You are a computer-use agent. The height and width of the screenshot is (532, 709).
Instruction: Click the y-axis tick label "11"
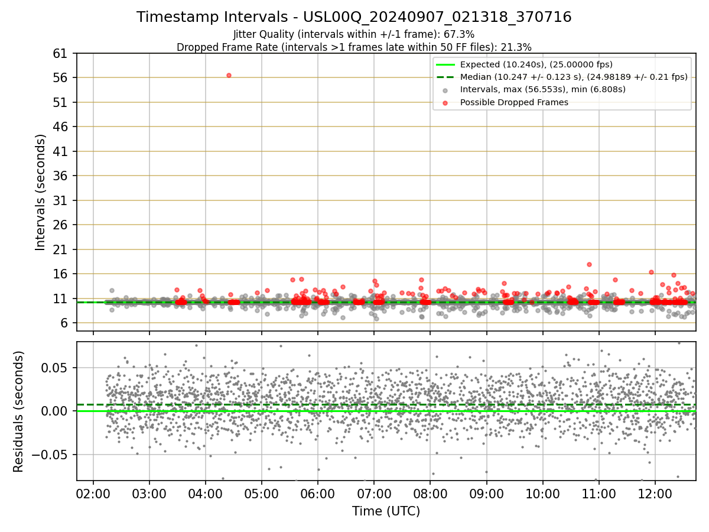[x=61, y=299]
